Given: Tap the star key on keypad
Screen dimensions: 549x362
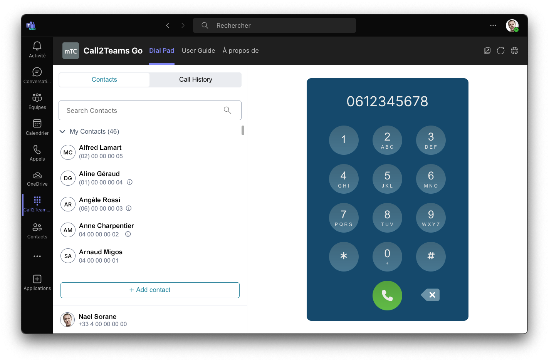Looking at the screenshot, I should pyautogui.click(x=344, y=256).
